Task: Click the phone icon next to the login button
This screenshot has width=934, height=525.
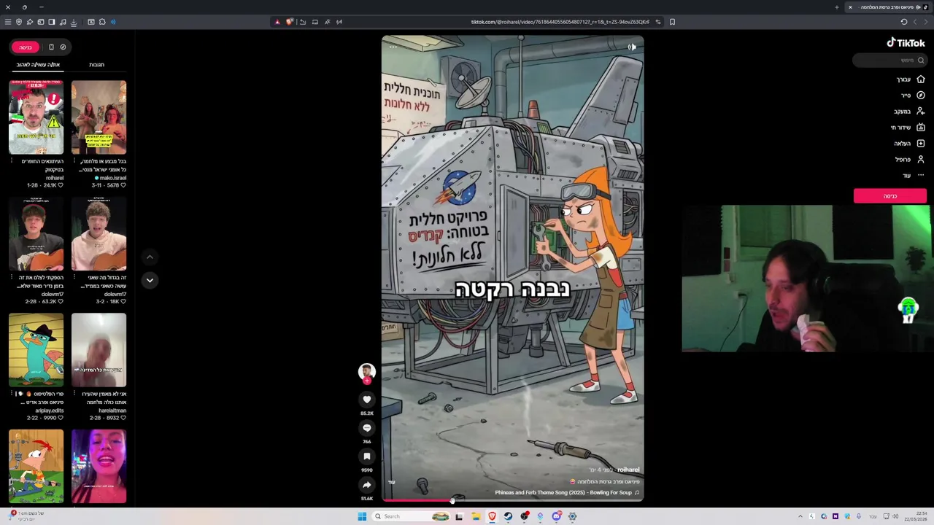Action: [51, 47]
